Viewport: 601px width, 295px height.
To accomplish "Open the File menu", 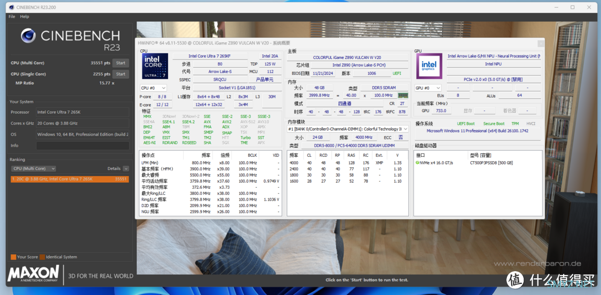I will point(12,17).
